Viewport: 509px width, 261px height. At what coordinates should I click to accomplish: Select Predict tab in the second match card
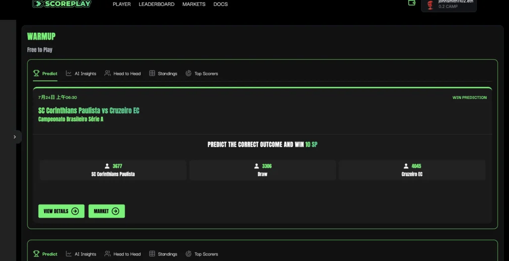click(x=45, y=254)
